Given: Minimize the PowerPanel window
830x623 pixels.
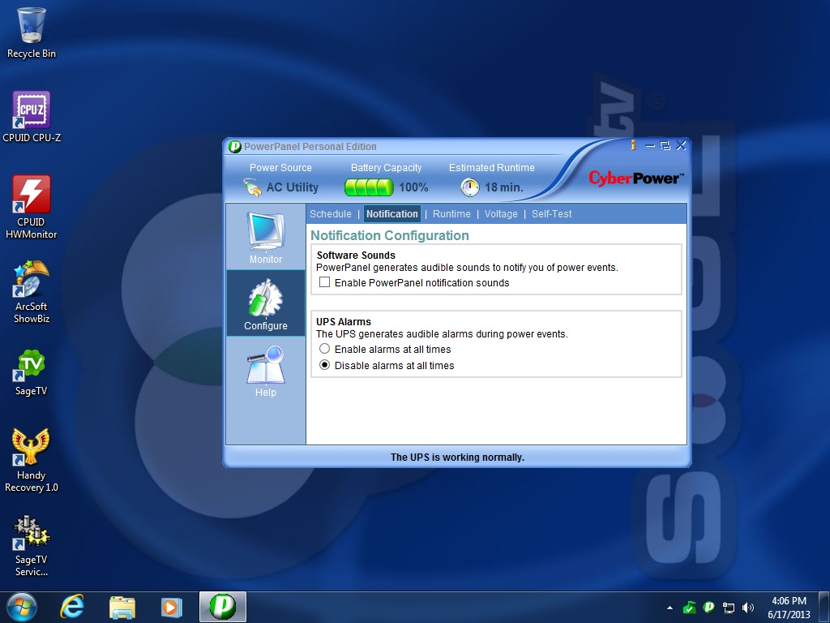Looking at the screenshot, I should click(x=650, y=145).
